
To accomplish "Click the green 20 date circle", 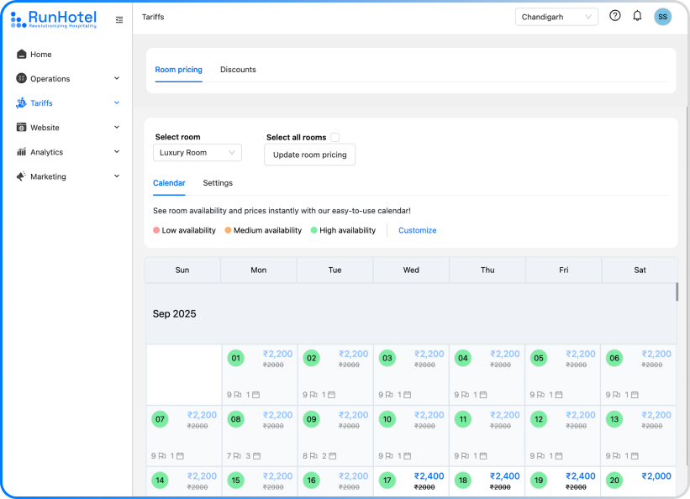I will click(614, 480).
